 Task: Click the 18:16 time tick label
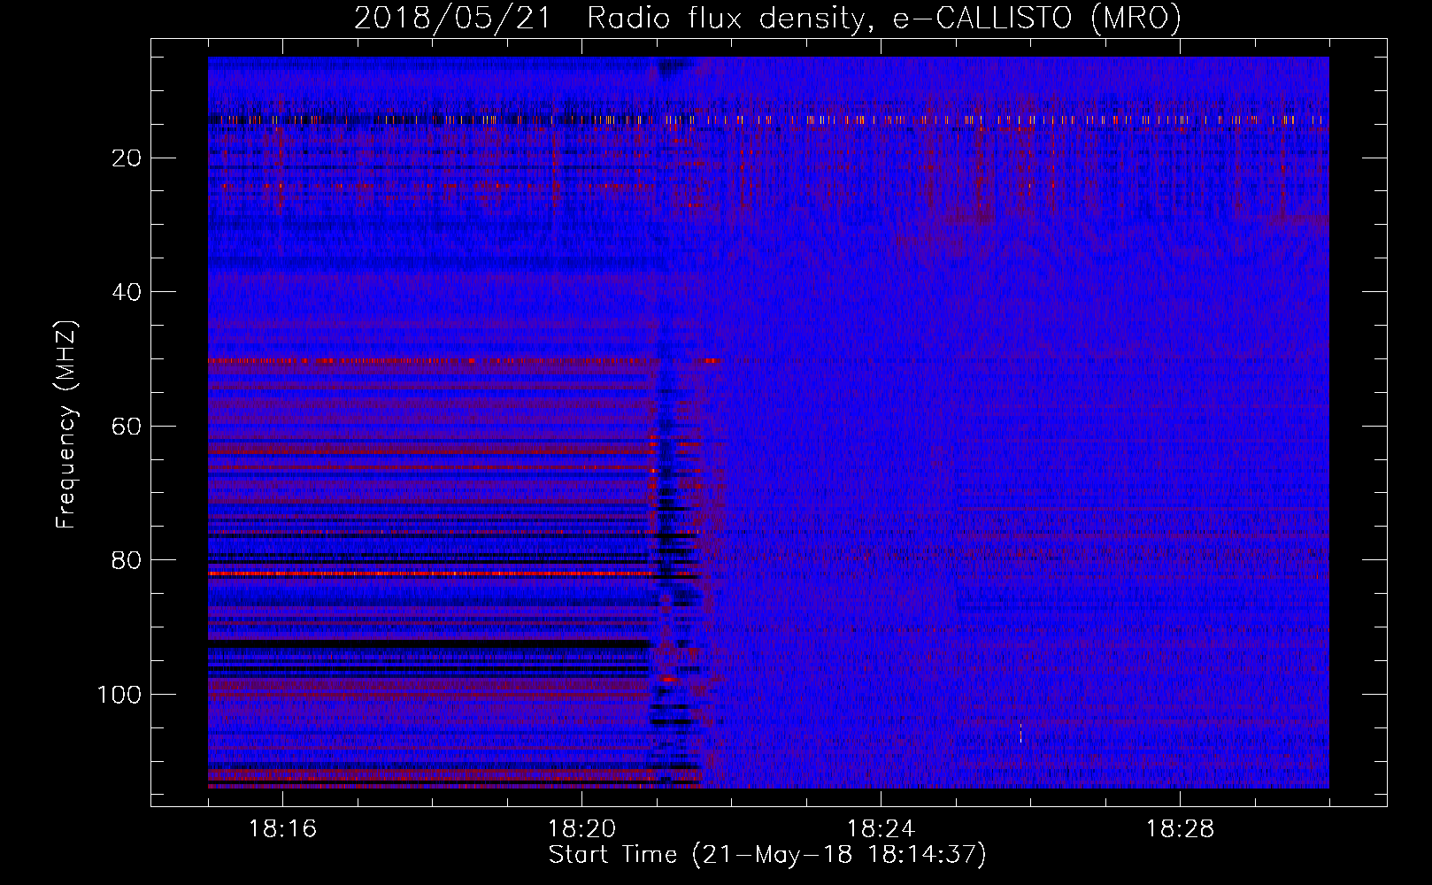pos(282,829)
